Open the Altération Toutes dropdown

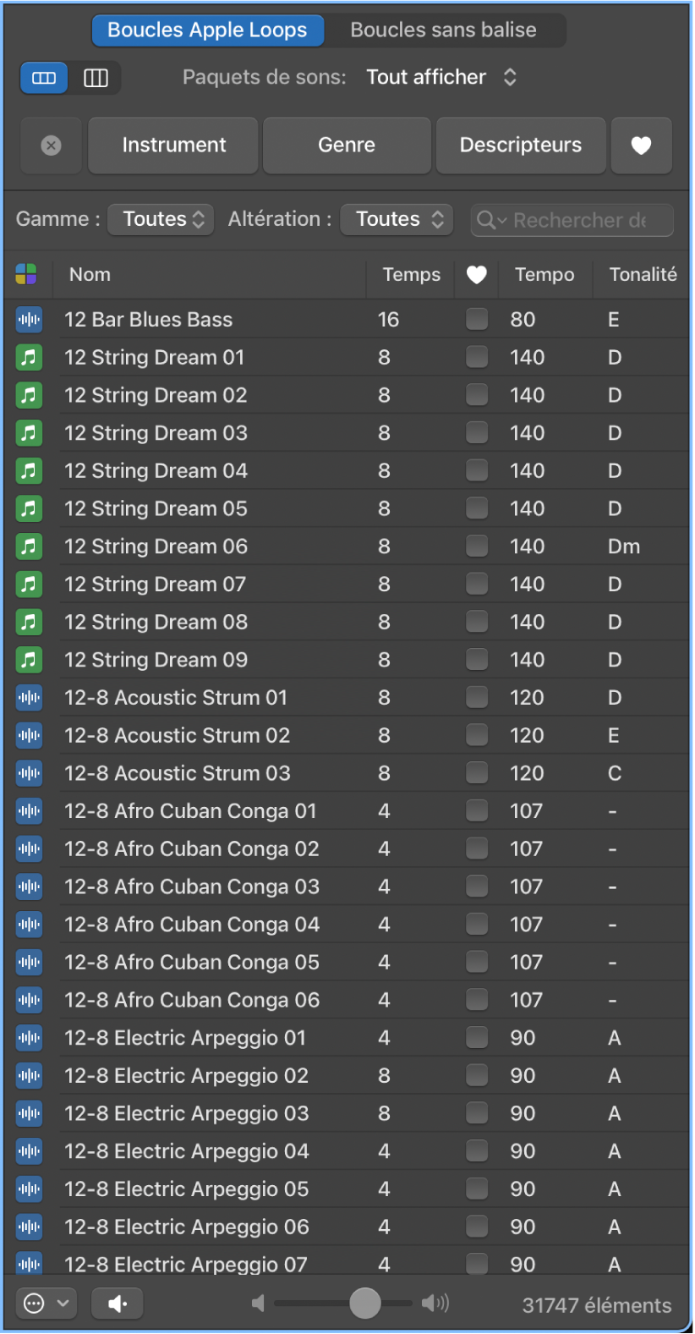tap(397, 219)
